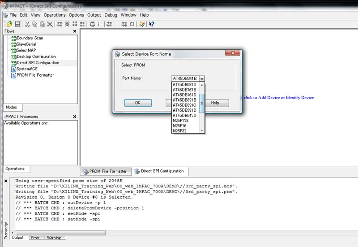Choose AT45DB321D from the list

[x=184, y=110]
